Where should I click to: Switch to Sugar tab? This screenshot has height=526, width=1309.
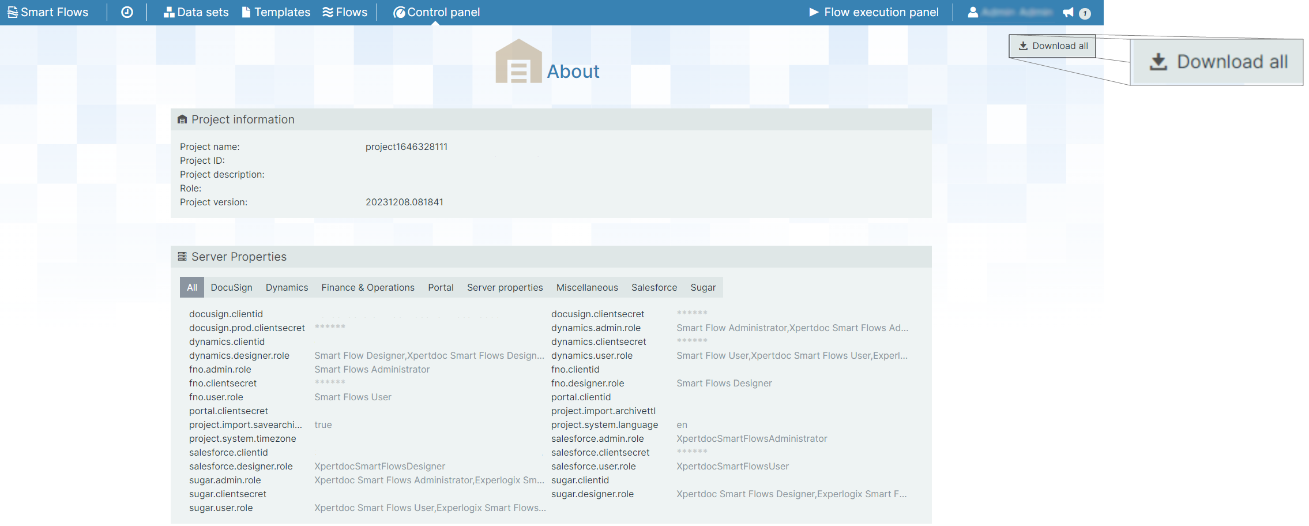[x=703, y=287]
